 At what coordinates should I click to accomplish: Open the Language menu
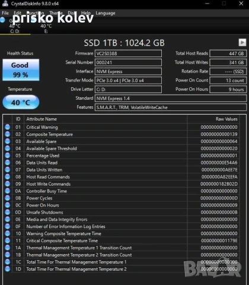(x=106, y=13)
